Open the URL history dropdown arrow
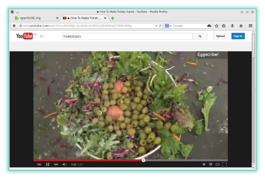The width and height of the screenshot is (265, 179). pyautogui.click(x=156, y=26)
